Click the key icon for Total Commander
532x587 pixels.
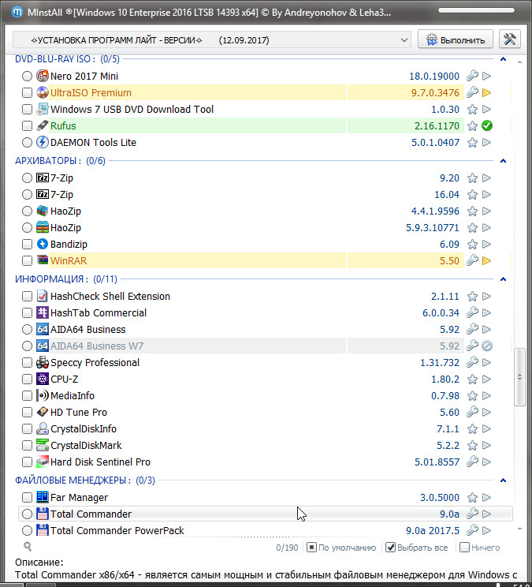(472, 514)
